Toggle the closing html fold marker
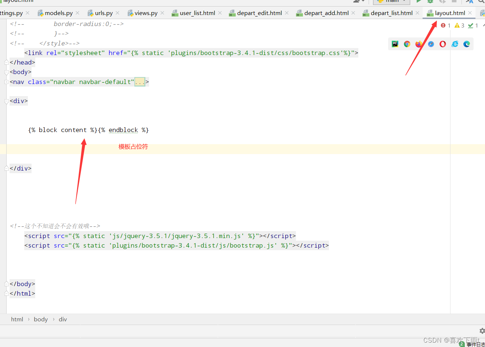Screen dimensions: 485x347 (x=6, y=293)
